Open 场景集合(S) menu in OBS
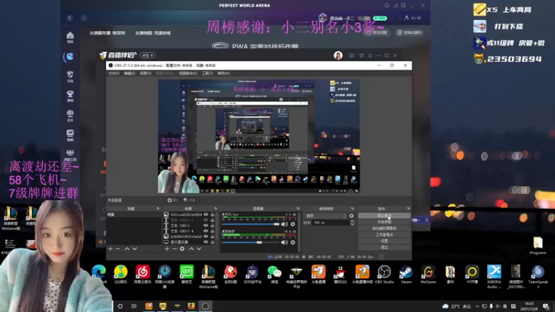Image resolution: width=555 pixels, height=312 pixels. click(188, 73)
